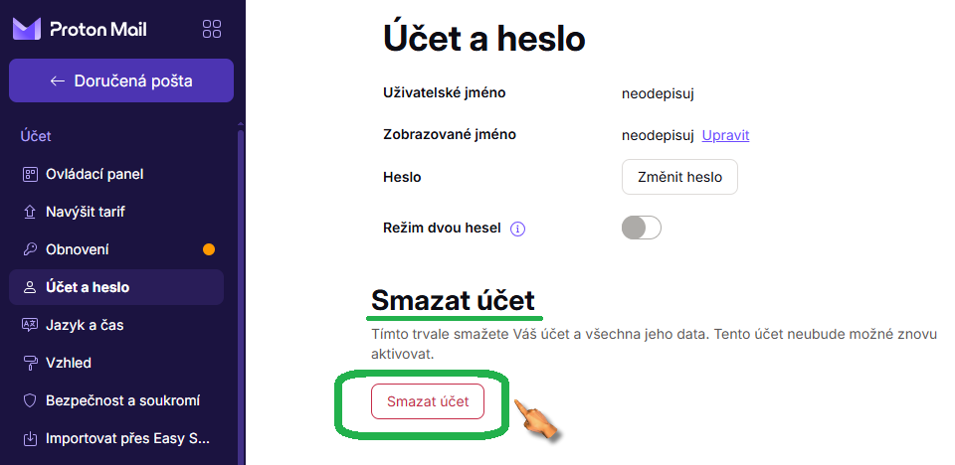The height and width of the screenshot is (465, 955).
Task: Click the Obnovení key icon
Action: tap(30, 250)
